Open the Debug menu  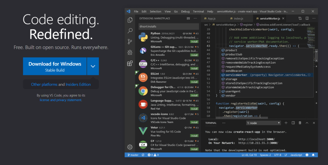click(185, 12)
